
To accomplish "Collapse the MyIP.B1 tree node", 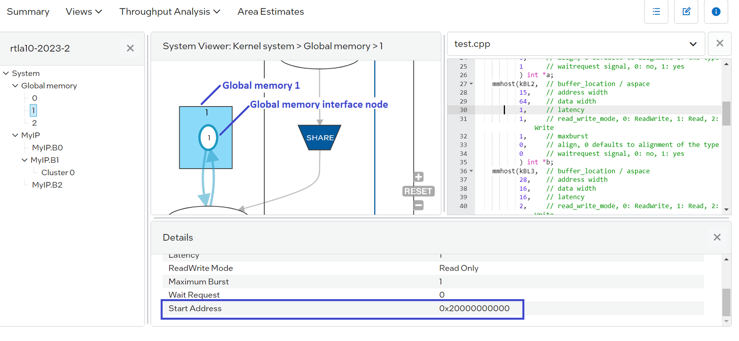I will click(25, 160).
